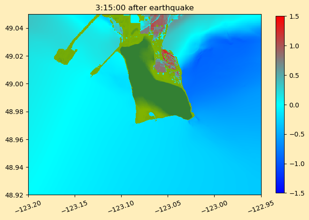309x220 pixels.
Task: Click the red top end of colorbar
Action: coord(280,19)
